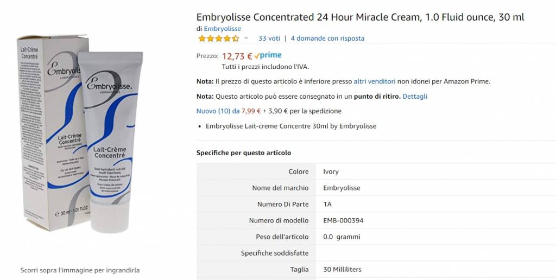Click the Nome del marchio row label
The height and width of the screenshot is (280, 556).
click(x=280, y=188)
